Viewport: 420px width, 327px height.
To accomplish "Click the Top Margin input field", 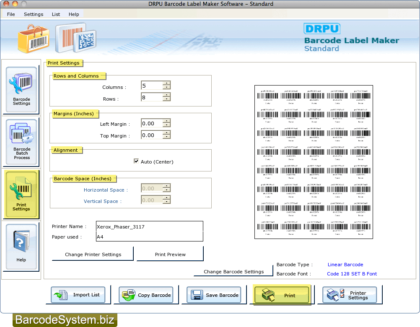I will pyautogui.click(x=152, y=135).
